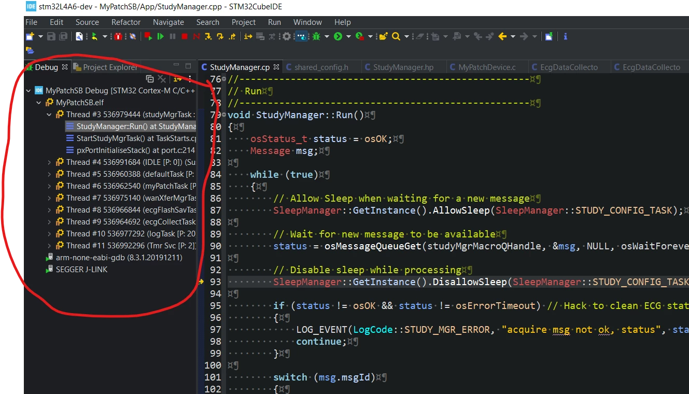Select Thread #8 ecgFlashSavTask row
The image size is (689, 394).
(126, 210)
